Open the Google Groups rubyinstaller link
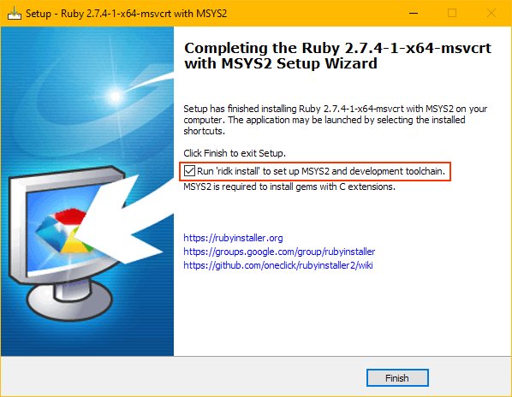512x397 pixels. (x=279, y=252)
